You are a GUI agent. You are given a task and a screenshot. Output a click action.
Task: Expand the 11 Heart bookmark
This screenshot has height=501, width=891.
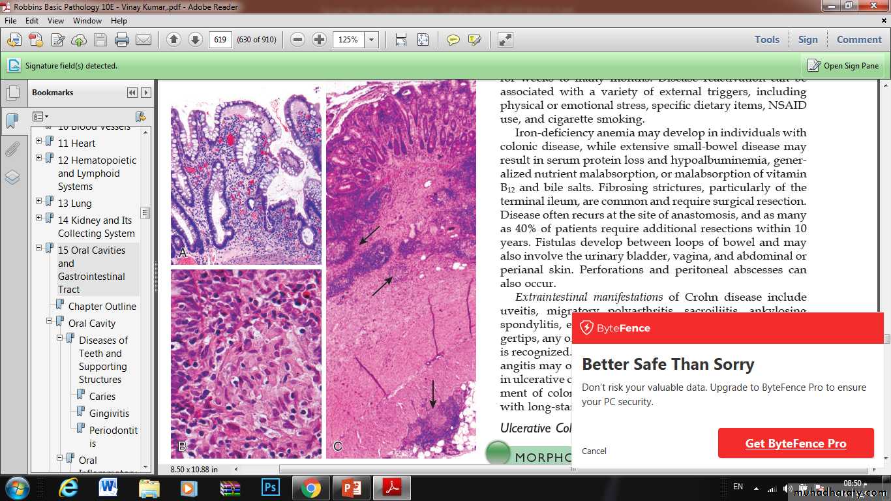pyautogui.click(x=39, y=141)
